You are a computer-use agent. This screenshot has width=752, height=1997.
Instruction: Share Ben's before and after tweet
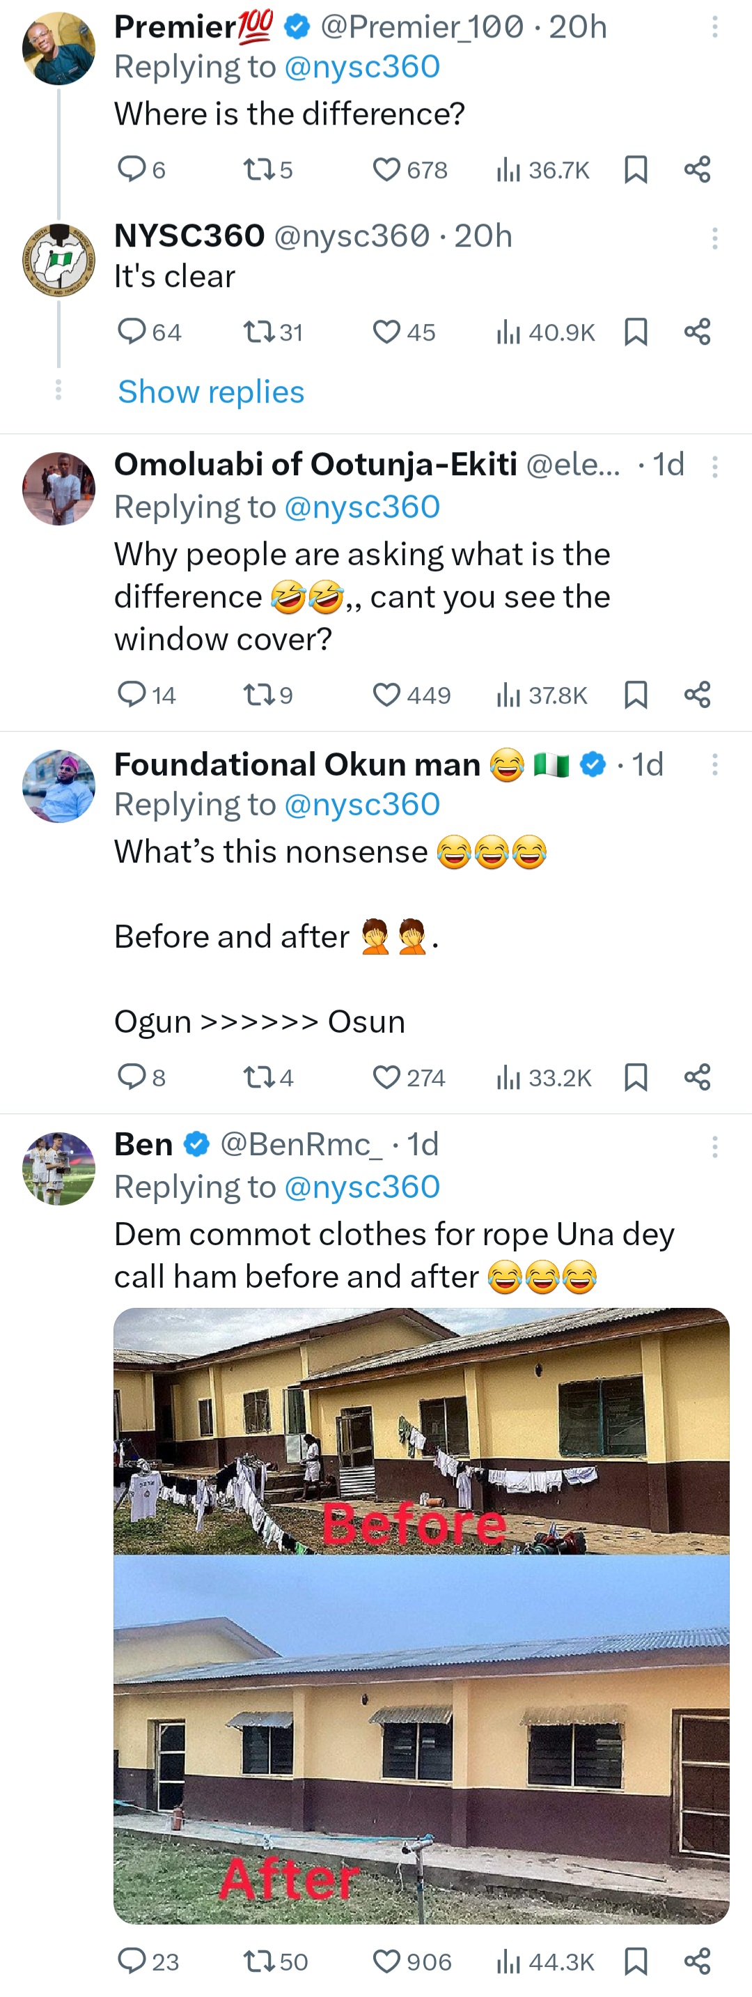(697, 1961)
